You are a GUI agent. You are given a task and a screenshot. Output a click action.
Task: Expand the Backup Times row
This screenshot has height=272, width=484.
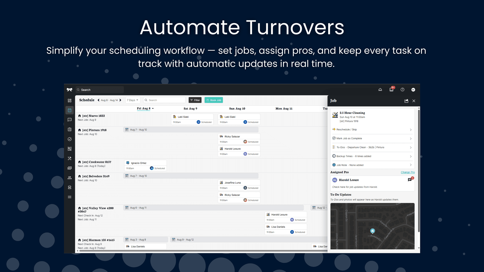click(373, 156)
